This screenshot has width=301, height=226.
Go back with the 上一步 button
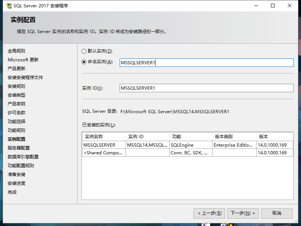[209, 213]
